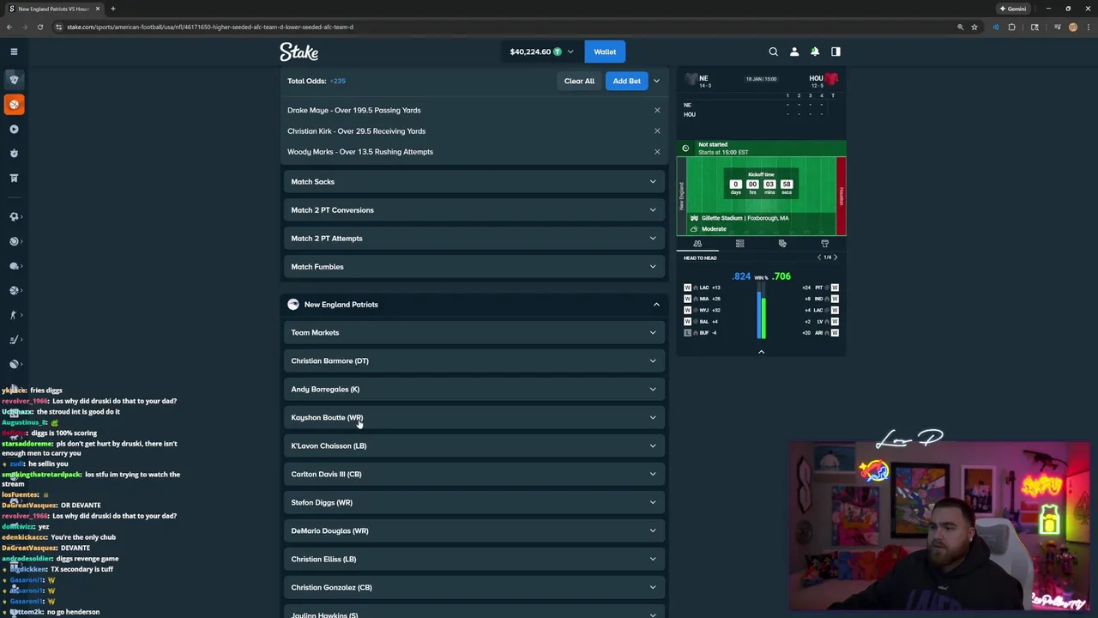Image resolution: width=1098 pixels, height=618 pixels.
Task: Expand the Match Fumbles market
Action: 474,266
